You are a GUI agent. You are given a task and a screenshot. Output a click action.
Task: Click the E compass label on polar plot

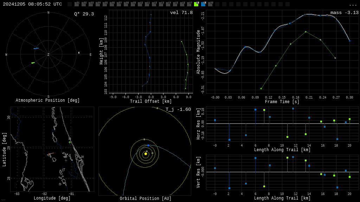pos(90,55)
